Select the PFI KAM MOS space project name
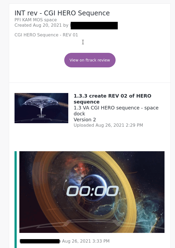This screenshot has height=248, width=175. (x=36, y=20)
